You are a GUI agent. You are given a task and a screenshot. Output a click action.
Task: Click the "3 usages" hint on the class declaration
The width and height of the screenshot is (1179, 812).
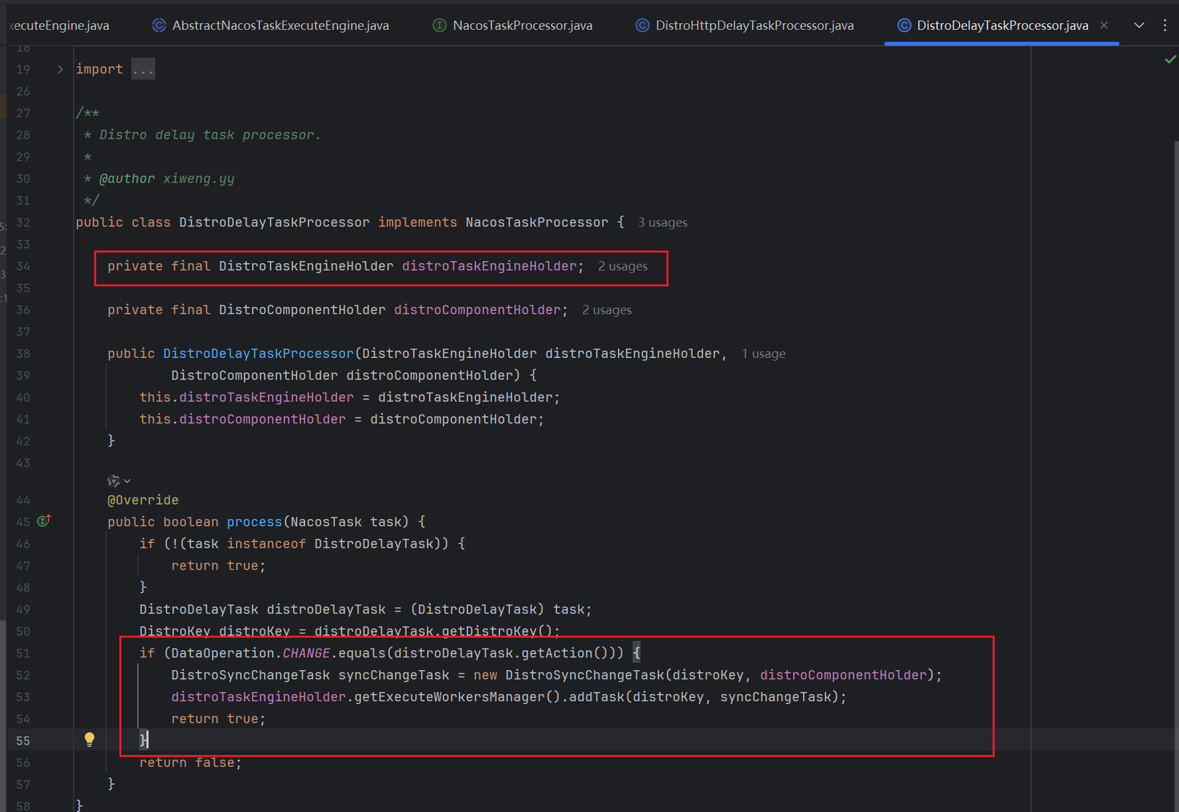(662, 223)
